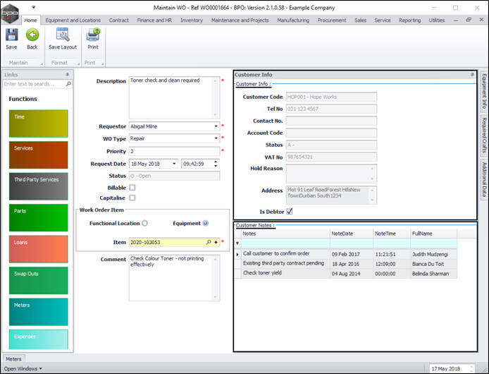The height and width of the screenshot is (374, 489).
Task: Open the Parts function tile
Action: [38, 217]
